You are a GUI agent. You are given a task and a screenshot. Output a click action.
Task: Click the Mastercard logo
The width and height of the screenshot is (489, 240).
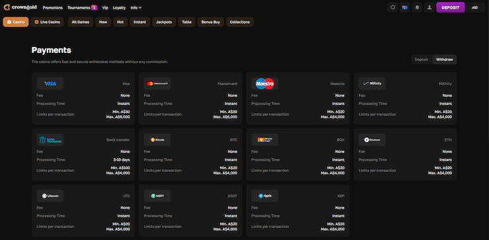157,84
